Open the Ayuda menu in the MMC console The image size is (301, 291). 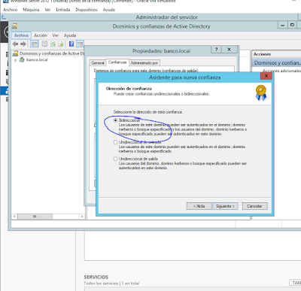click(70, 35)
